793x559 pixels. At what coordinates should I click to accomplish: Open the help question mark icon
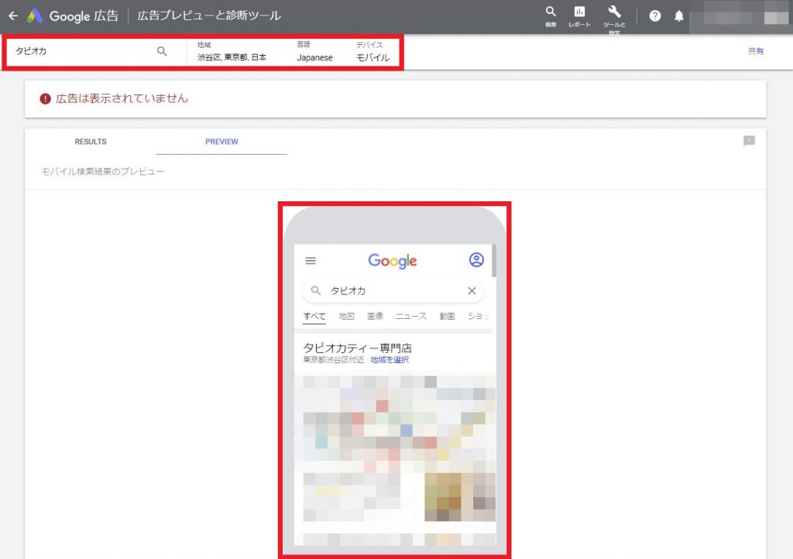click(655, 16)
